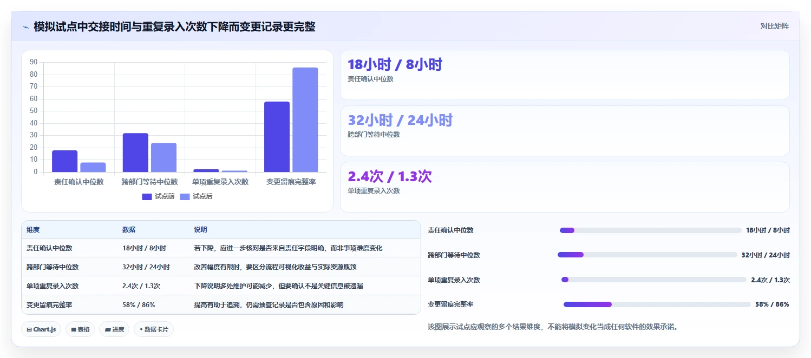Image resolution: width=811 pixels, height=358 pixels.
Task: Click the 表格 tag chip
Action: tap(80, 329)
